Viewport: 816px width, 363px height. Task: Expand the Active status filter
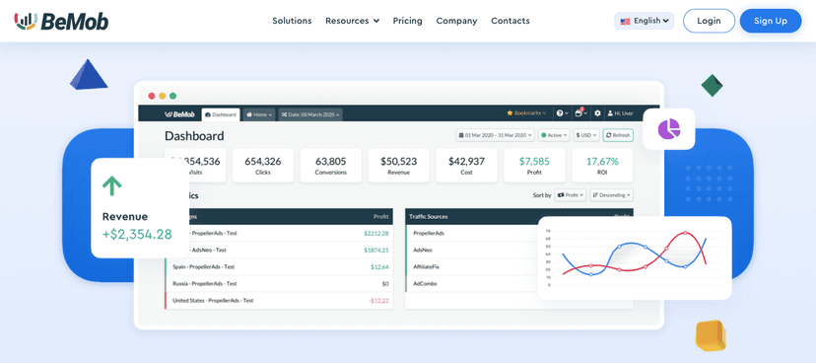tap(554, 135)
